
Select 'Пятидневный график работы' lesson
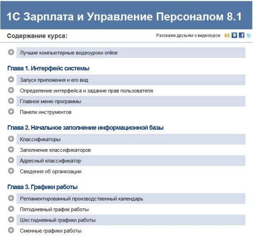point(54,209)
